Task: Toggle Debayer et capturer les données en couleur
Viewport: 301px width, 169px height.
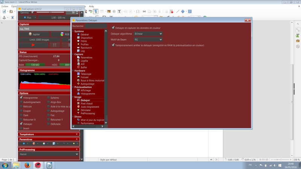Action: [x=113, y=27]
